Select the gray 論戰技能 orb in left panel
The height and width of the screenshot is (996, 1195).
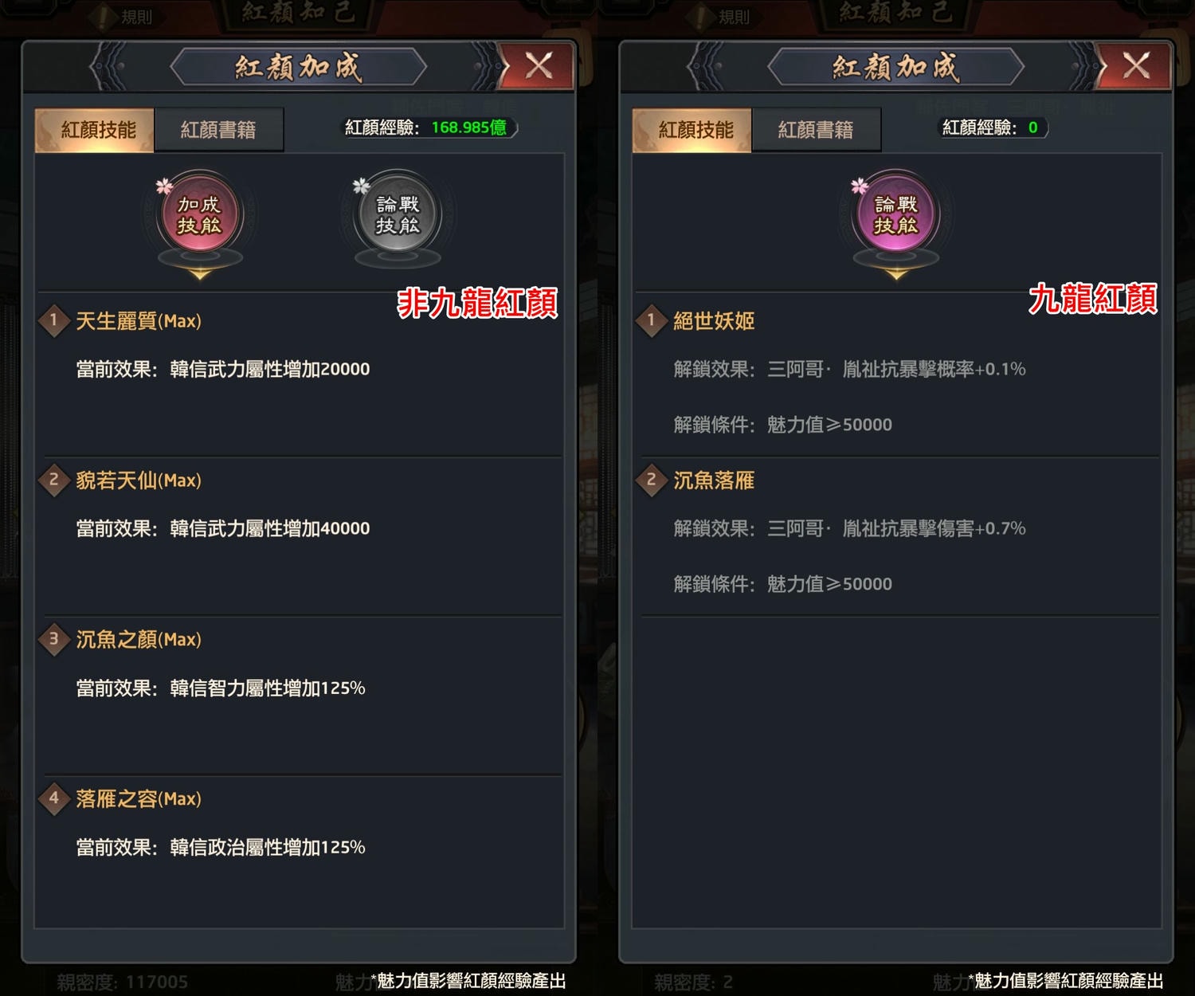pos(398,215)
